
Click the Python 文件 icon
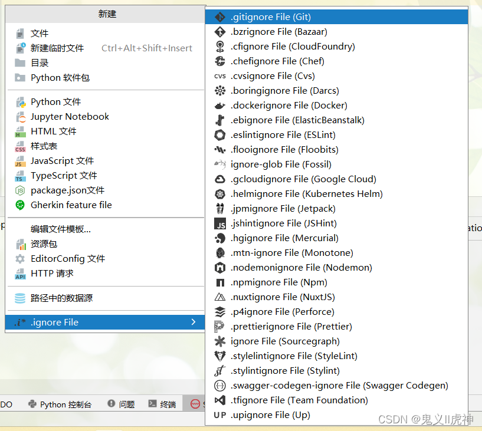click(x=20, y=102)
